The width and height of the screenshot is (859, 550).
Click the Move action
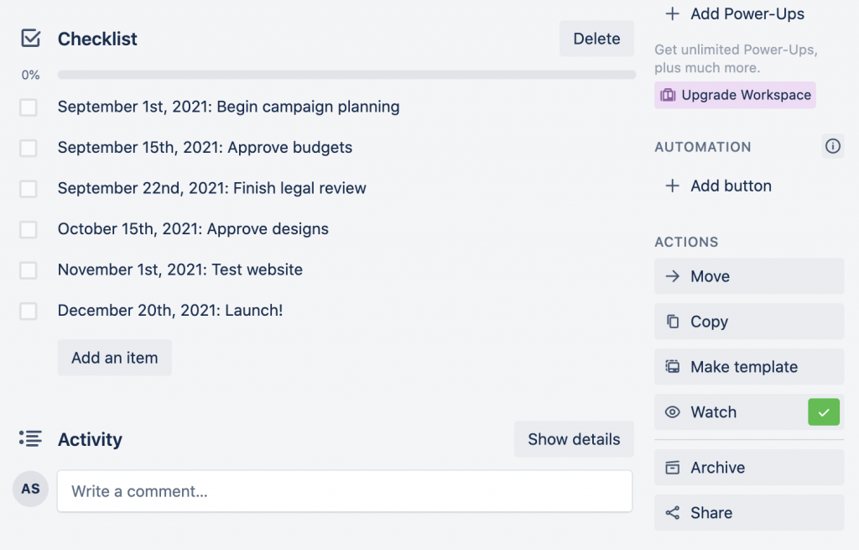pyautogui.click(x=749, y=275)
